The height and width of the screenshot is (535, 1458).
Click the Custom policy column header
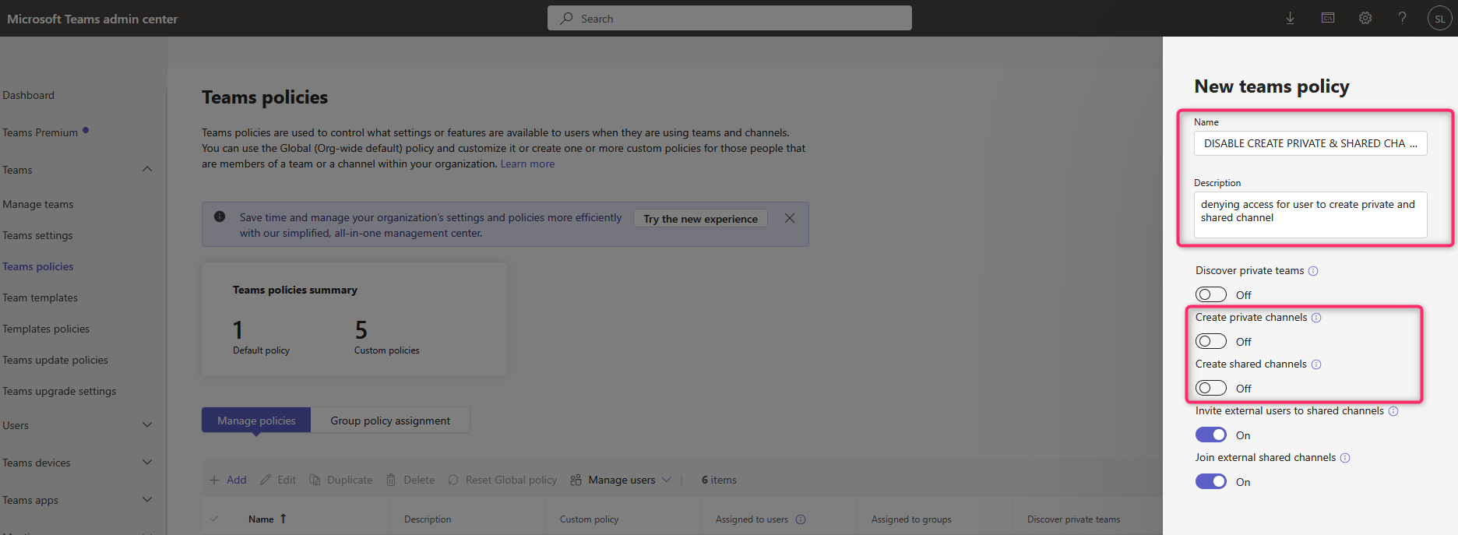pyautogui.click(x=589, y=519)
